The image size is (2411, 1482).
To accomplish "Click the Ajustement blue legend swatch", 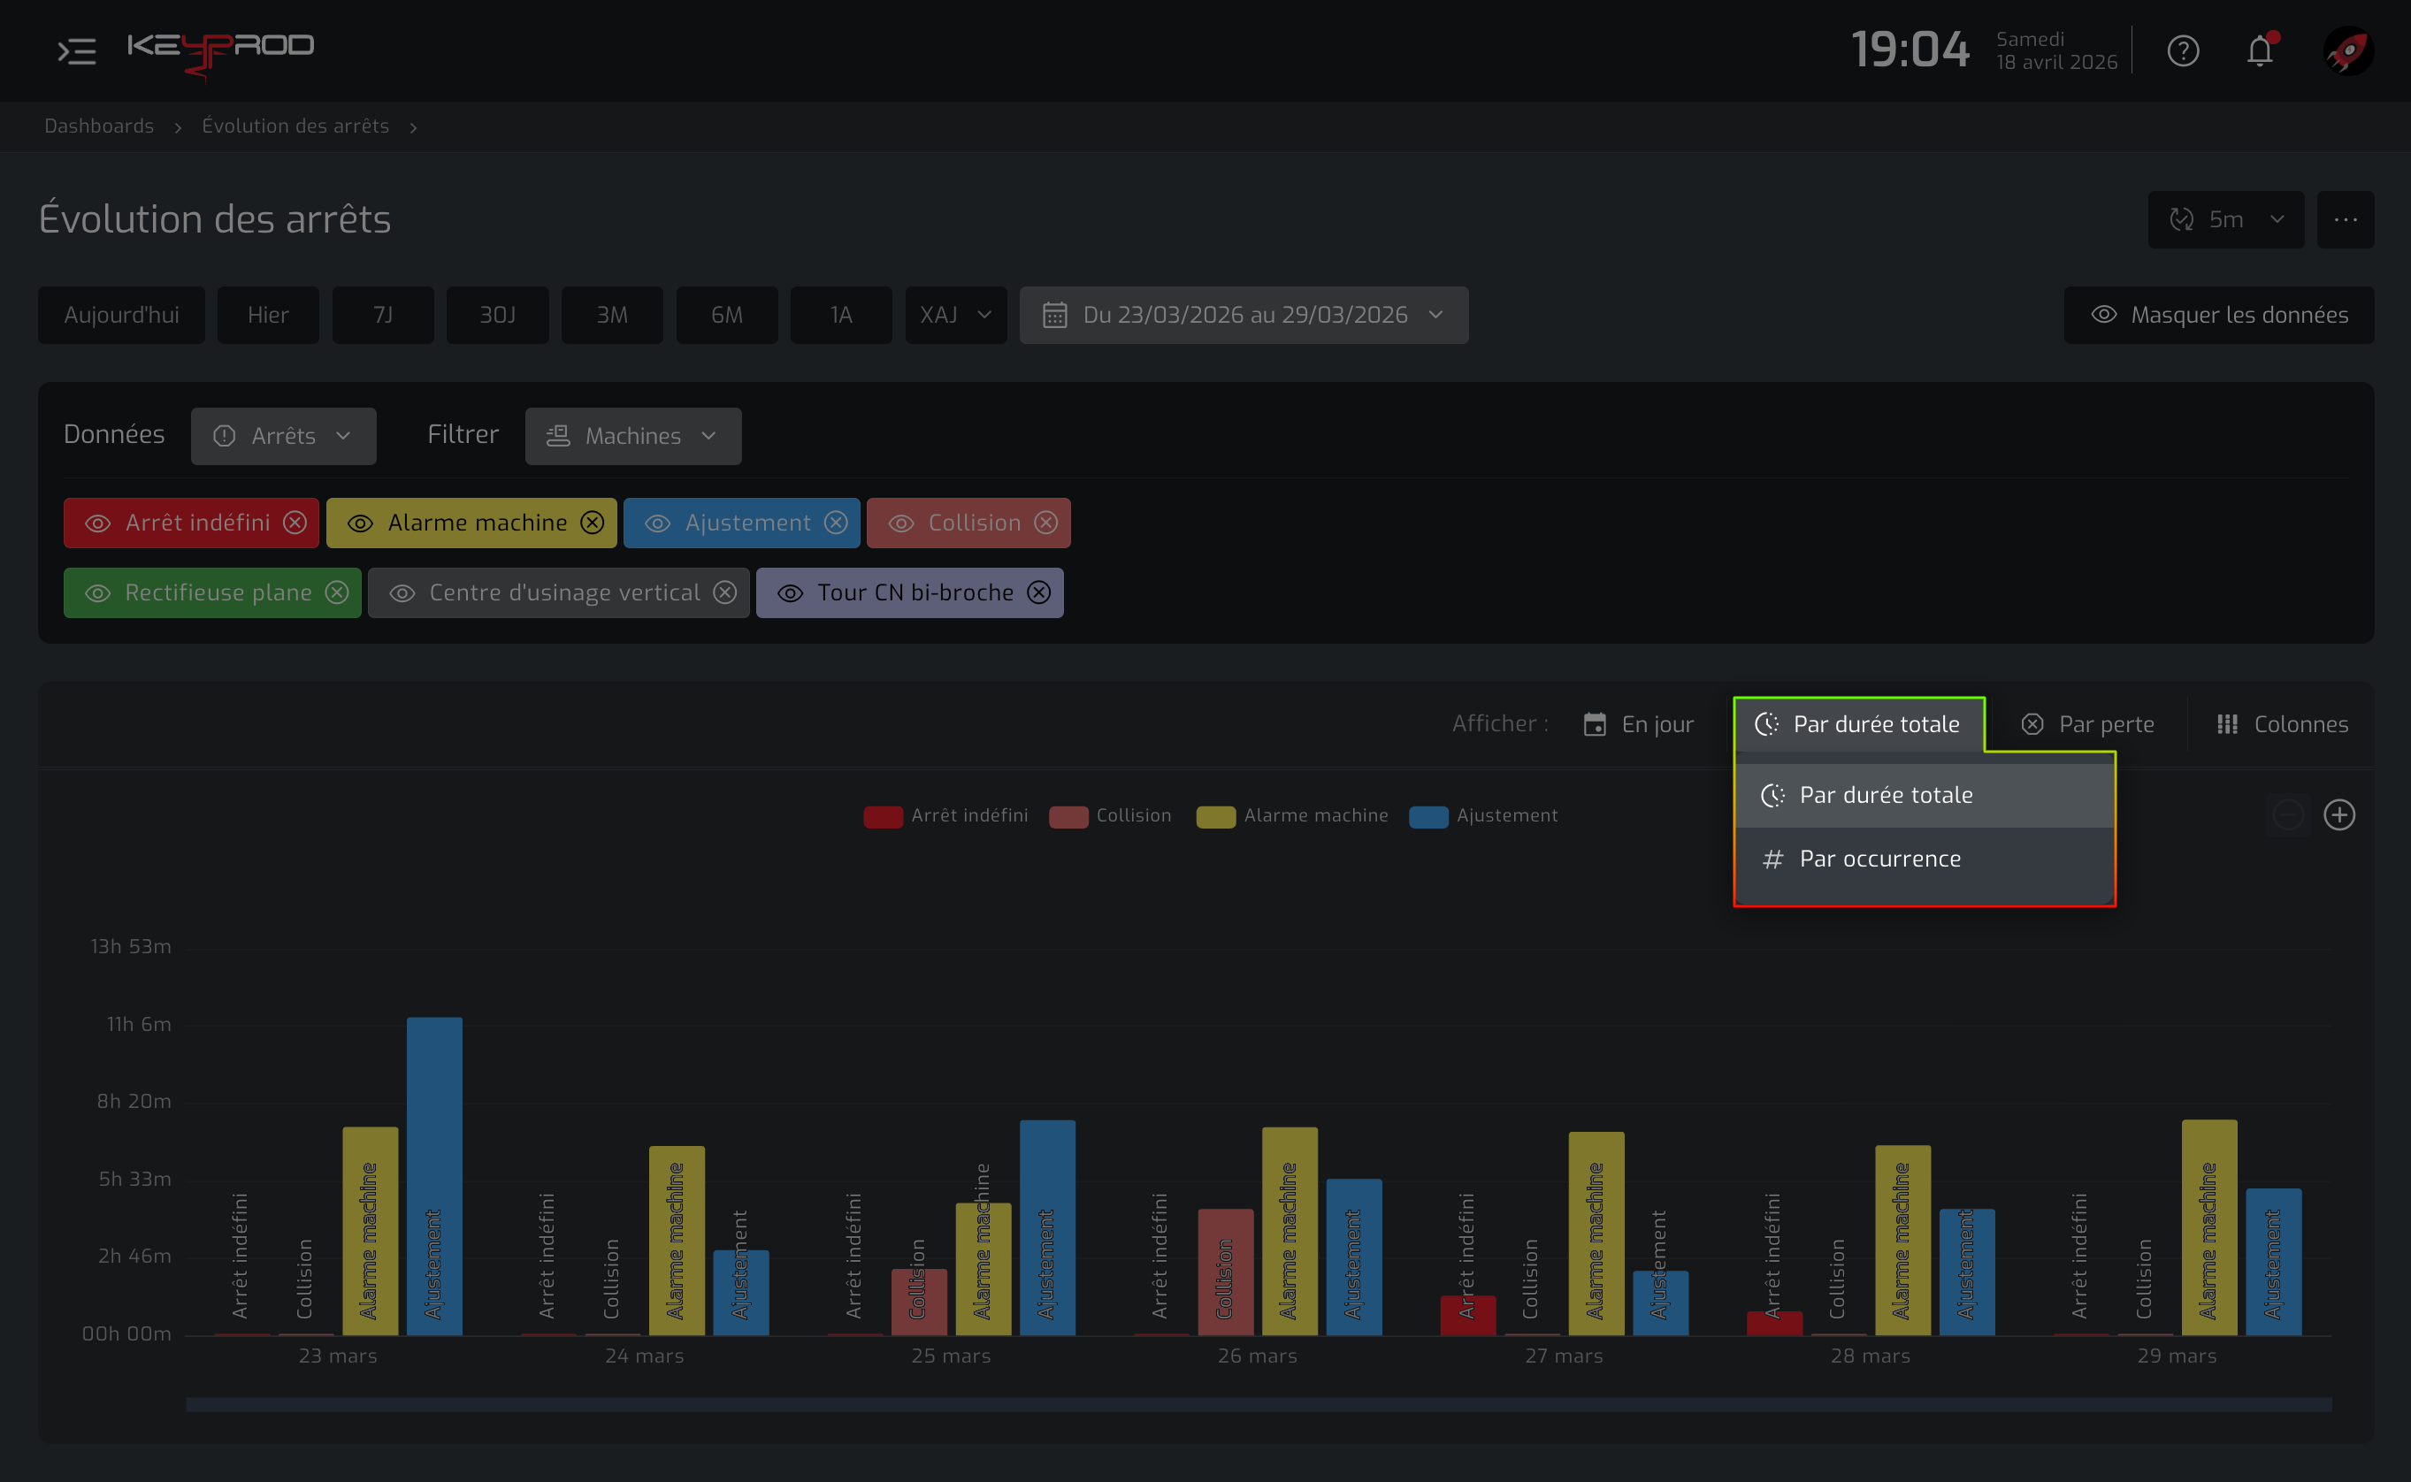I will click(x=1428, y=816).
